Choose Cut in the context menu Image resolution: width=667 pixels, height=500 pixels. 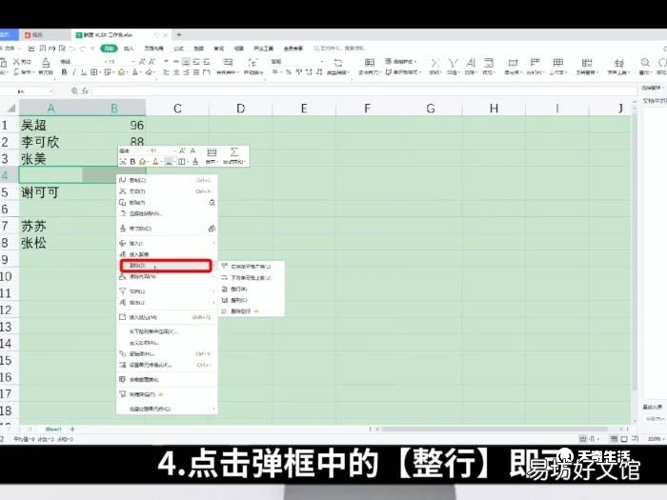(167, 191)
